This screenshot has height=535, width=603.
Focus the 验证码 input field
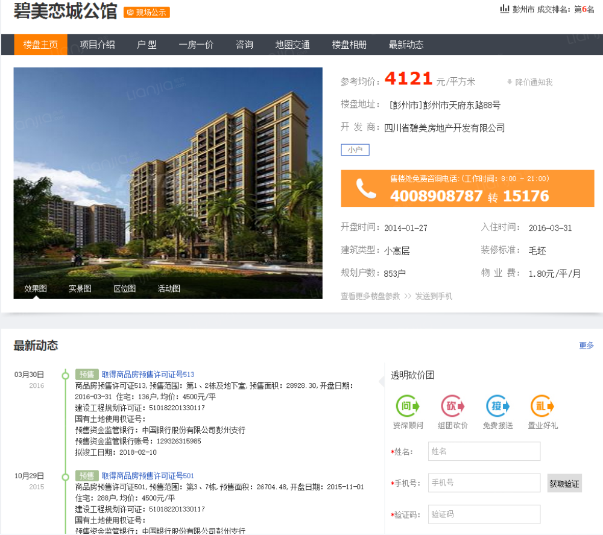[x=484, y=514]
